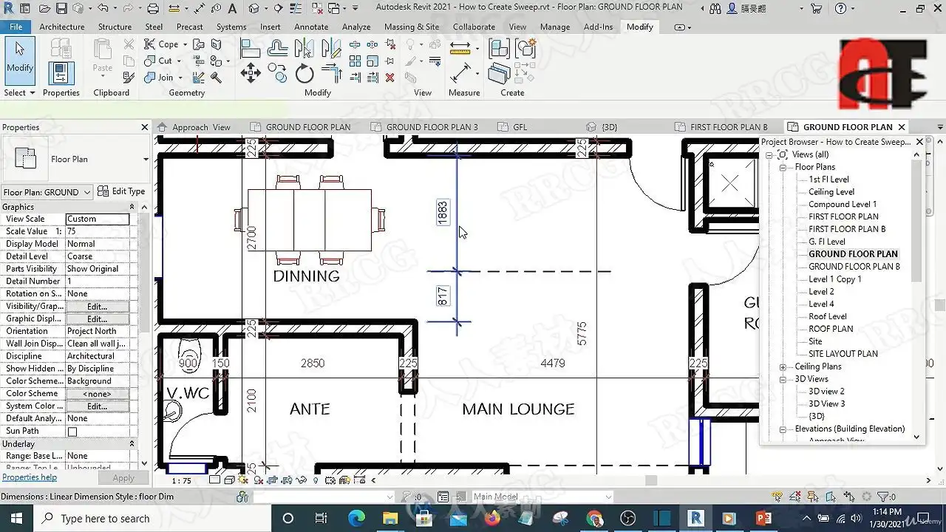Open the Annotate ribbon tab
This screenshot has height=532, width=946.
(311, 27)
